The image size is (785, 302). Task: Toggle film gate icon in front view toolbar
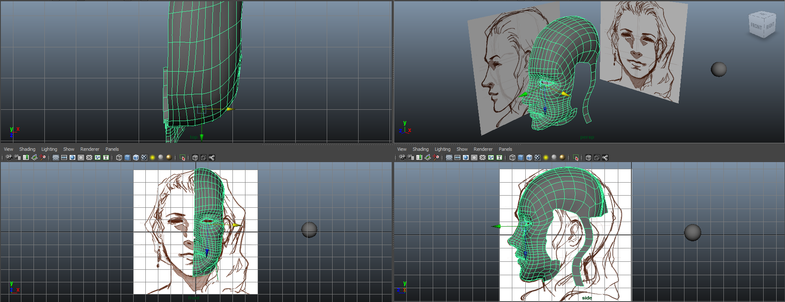tap(64, 157)
